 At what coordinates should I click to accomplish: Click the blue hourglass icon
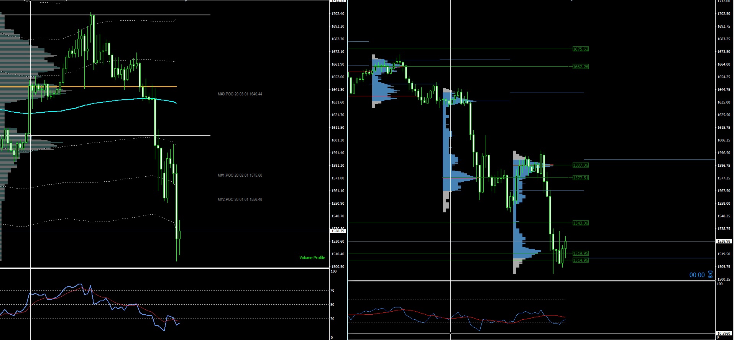click(710, 274)
